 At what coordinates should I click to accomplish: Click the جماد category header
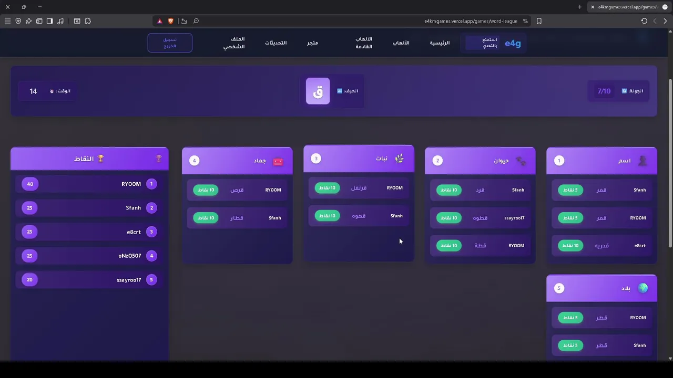(237, 161)
